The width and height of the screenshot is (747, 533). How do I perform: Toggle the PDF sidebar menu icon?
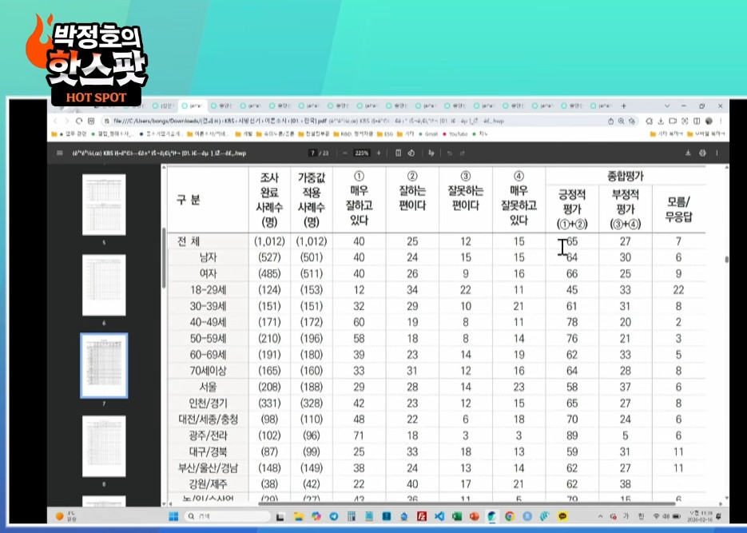(x=59, y=153)
